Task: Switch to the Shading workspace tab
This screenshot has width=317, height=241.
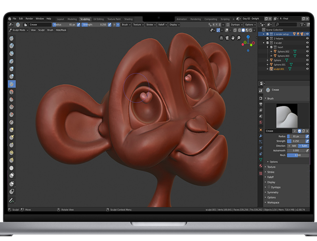Action: click(128, 19)
